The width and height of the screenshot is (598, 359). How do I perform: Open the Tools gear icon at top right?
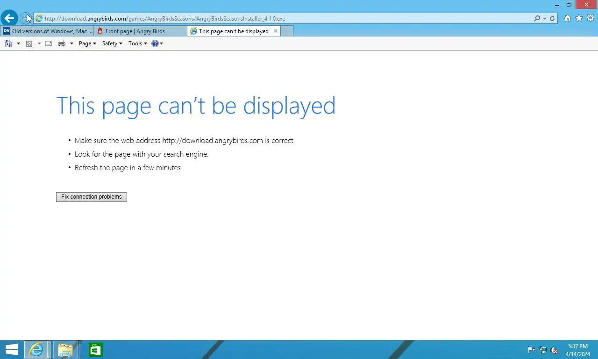[591, 18]
